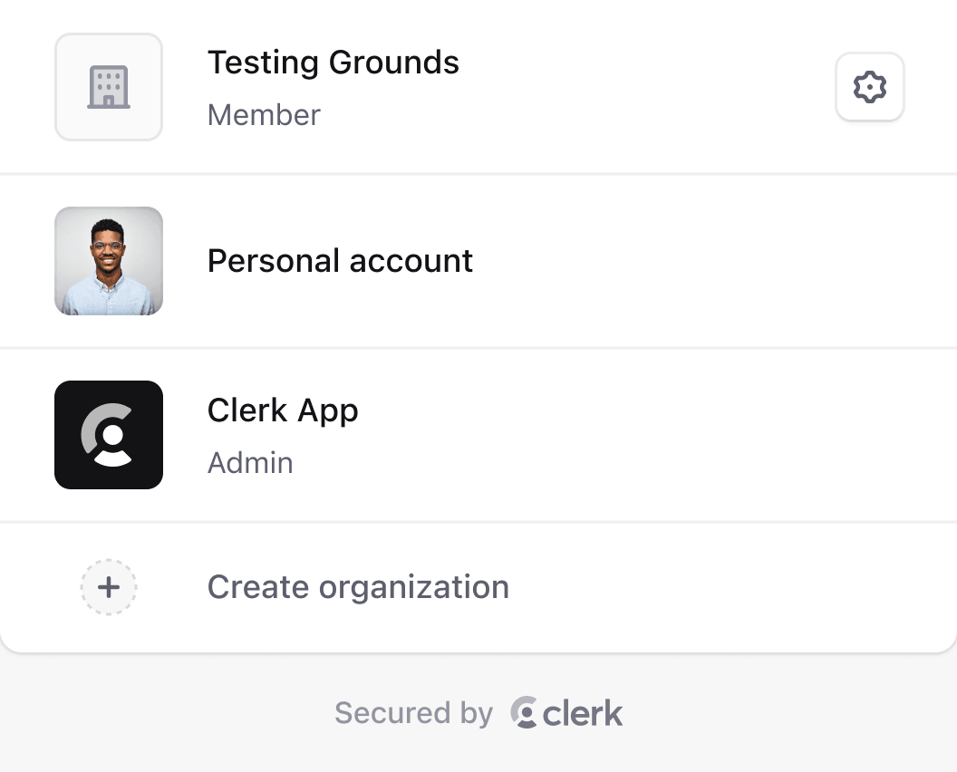957x772 pixels.
Task: Click empty space right of Clerk App row
Action: 725,435
